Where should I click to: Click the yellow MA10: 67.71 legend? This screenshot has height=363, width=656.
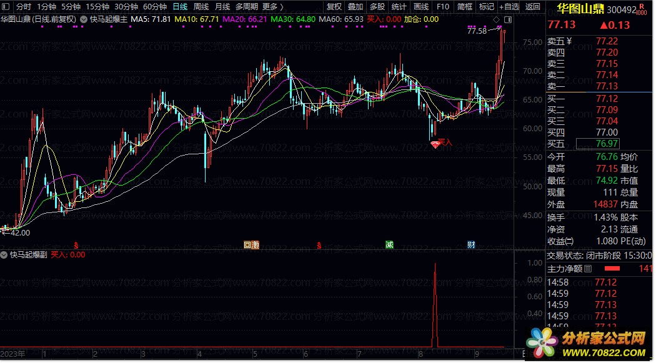[x=197, y=19]
